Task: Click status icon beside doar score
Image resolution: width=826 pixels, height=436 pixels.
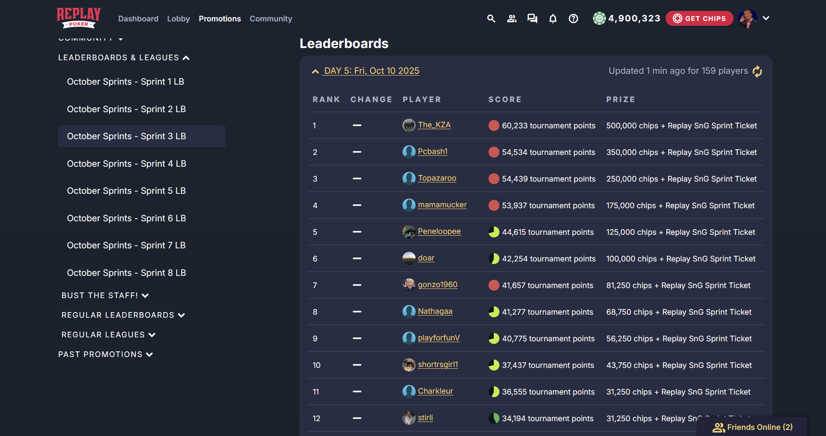Action: click(494, 259)
